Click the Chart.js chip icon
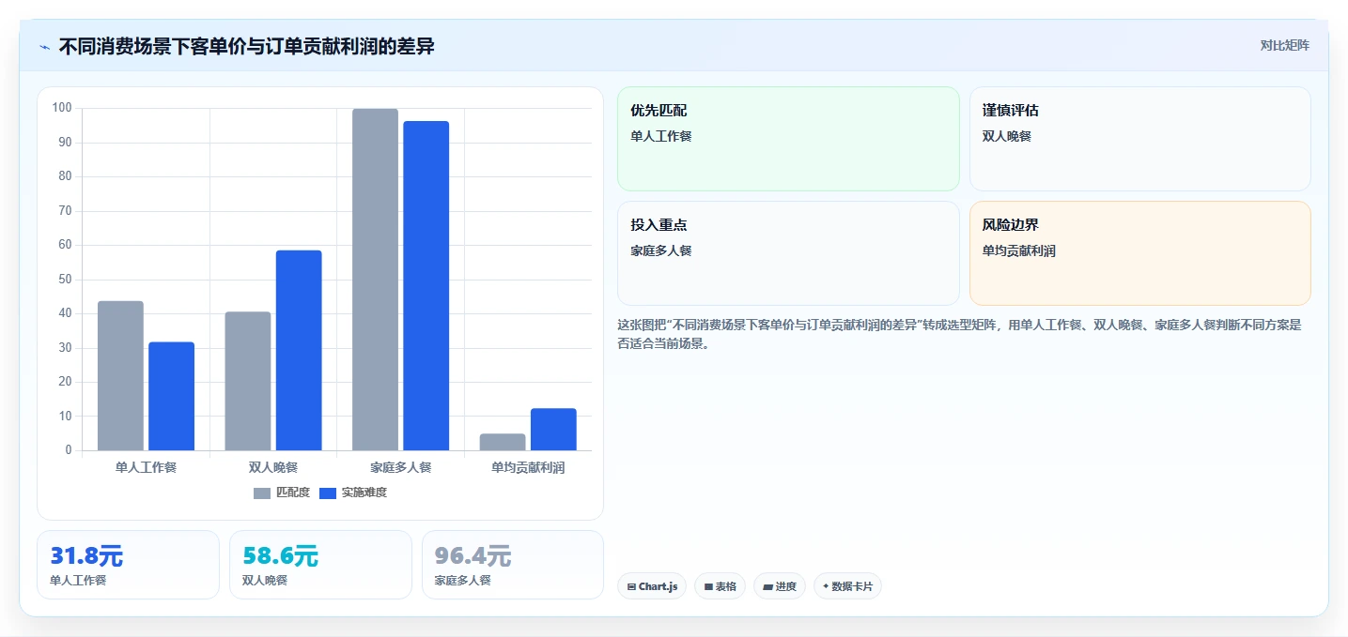This screenshot has width=1348, height=637. tap(631, 587)
